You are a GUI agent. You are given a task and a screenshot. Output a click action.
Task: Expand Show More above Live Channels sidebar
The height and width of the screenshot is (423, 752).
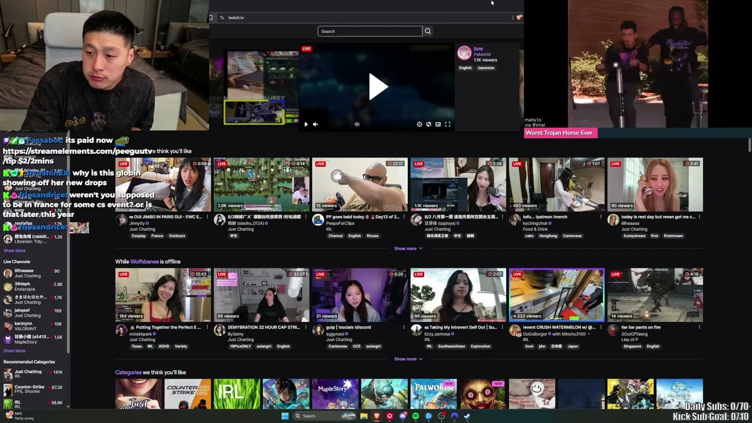(x=14, y=251)
